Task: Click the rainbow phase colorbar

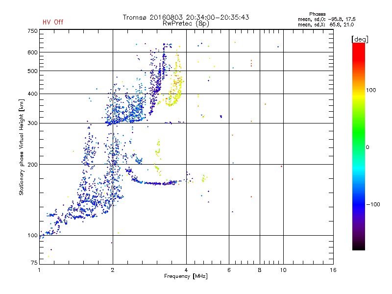Action: click(359, 147)
